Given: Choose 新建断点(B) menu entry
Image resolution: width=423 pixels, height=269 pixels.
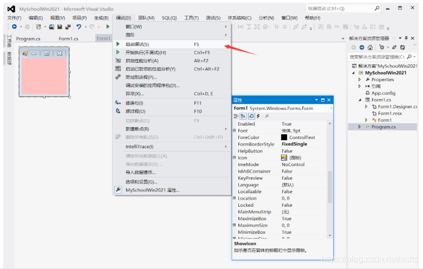Looking at the screenshot, I should click(x=172, y=129).
